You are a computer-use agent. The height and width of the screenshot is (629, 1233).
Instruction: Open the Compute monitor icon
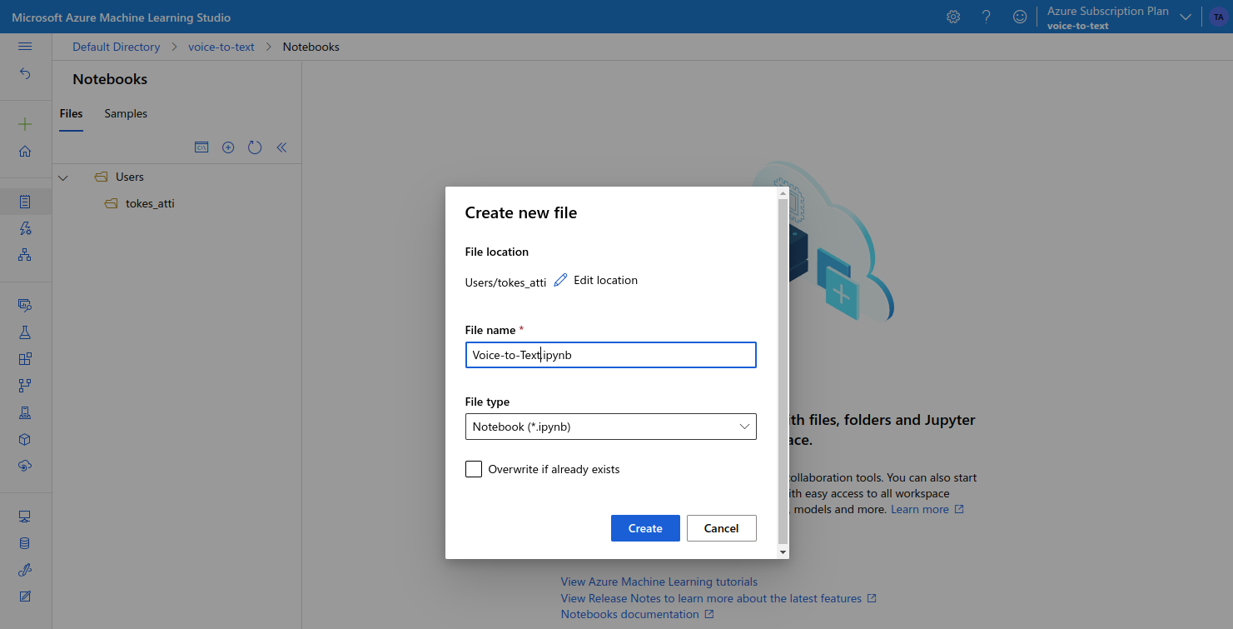25,517
